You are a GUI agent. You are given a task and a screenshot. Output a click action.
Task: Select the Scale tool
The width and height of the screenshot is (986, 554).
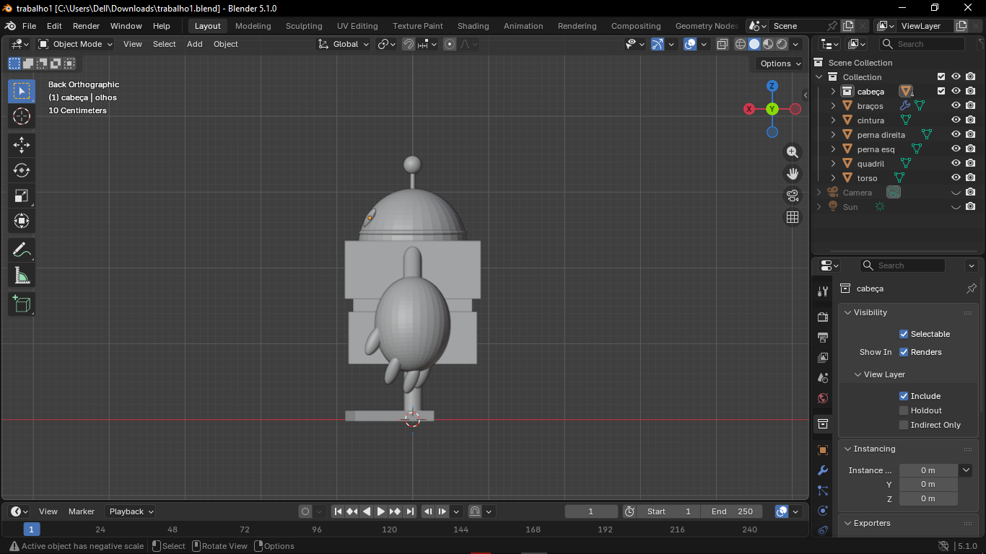click(x=22, y=195)
